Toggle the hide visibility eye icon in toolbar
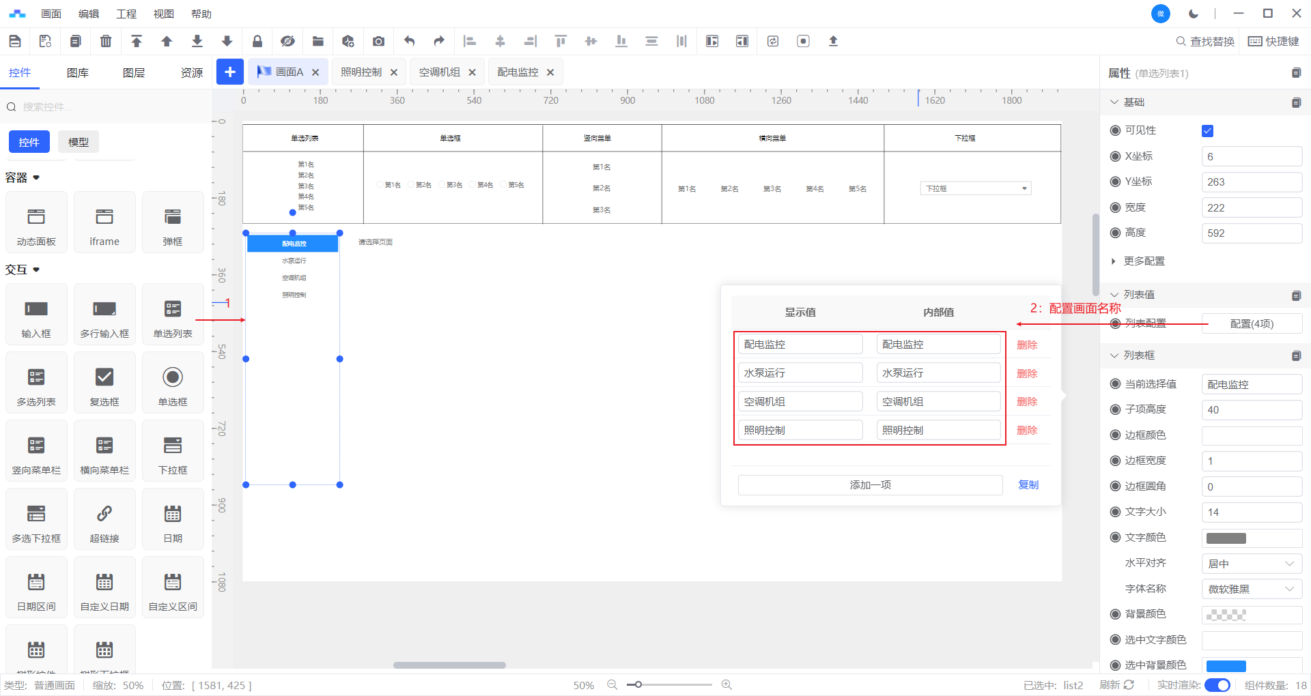The height and width of the screenshot is (696, 1311). point(287,42)
